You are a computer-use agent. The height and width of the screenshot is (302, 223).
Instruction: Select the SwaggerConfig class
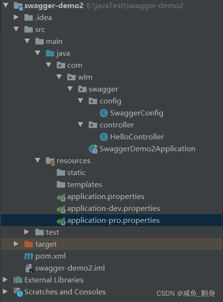click(137, 113)
